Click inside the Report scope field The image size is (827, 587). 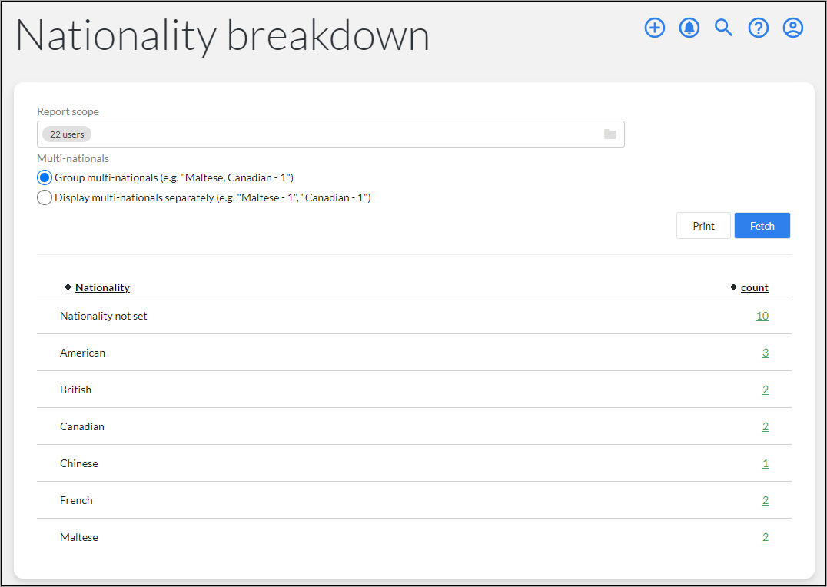pos(330,134)
